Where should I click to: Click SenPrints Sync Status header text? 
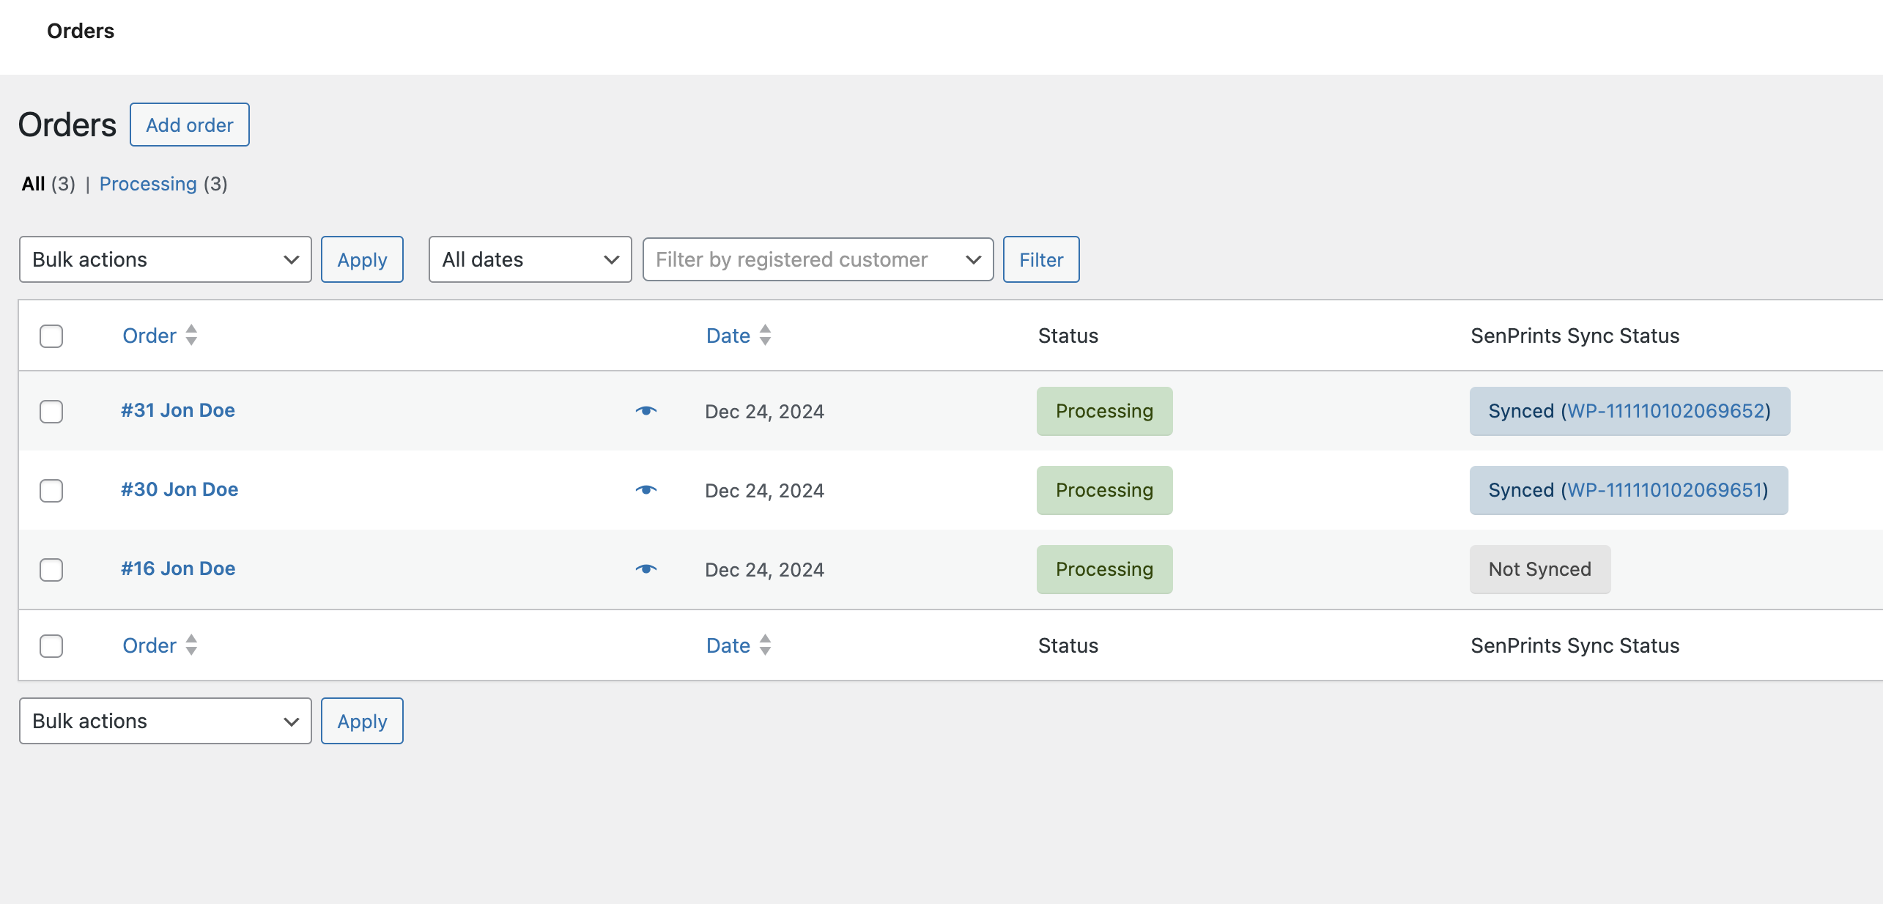tap(1575, 336)
